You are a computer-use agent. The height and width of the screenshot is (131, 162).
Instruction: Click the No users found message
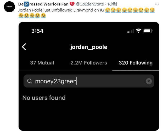(44, 98)
